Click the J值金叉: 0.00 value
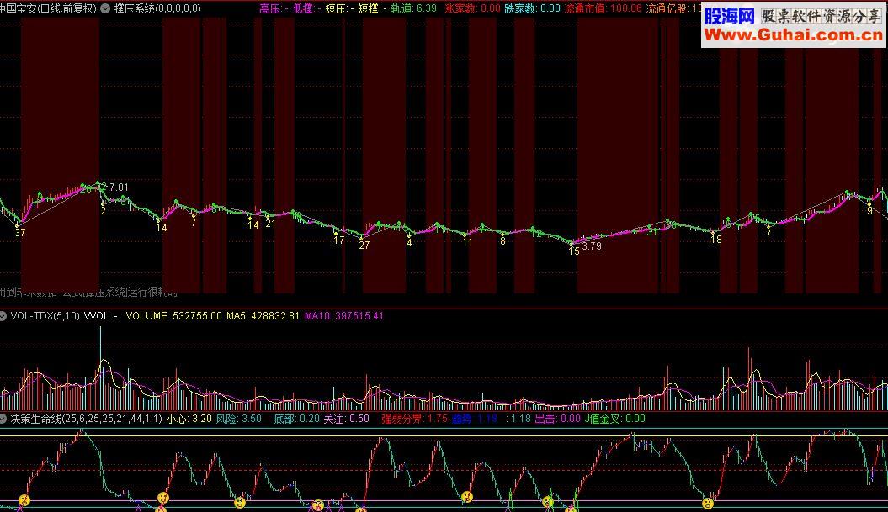 (x=615, y=420)
